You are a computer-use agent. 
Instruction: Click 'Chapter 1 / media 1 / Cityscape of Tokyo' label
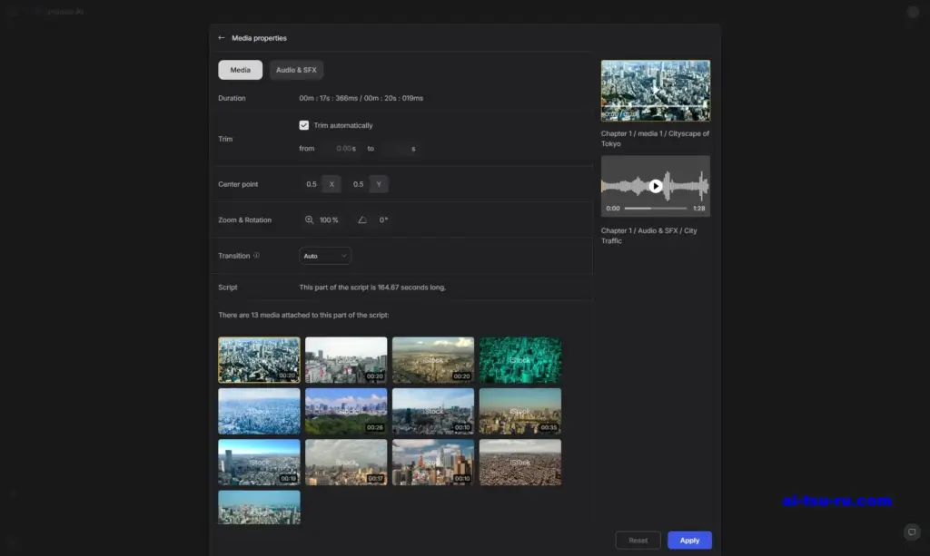point(655,139)
